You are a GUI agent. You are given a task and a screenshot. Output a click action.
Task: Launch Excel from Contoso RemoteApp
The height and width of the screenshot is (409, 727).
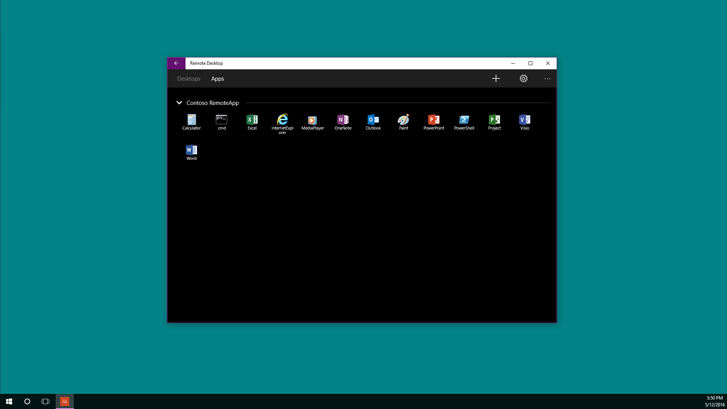click(x=252, y=122)
